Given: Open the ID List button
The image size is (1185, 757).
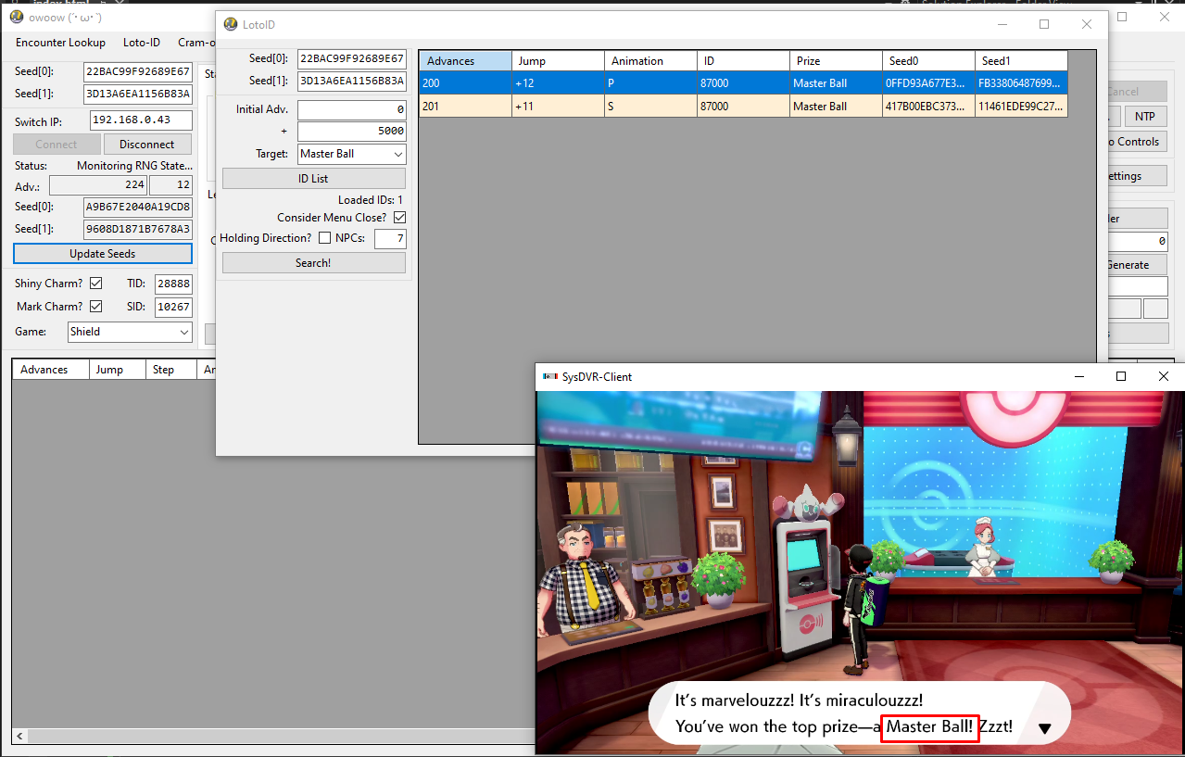Looking at the screenshot, I should tap(313, 179).
